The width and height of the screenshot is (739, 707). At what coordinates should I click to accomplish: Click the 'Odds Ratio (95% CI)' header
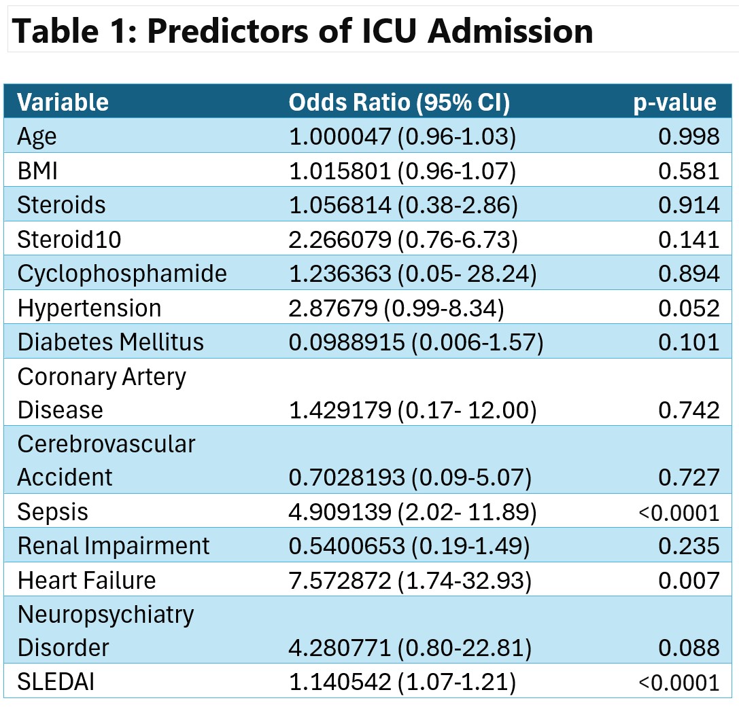click(399, 103)
